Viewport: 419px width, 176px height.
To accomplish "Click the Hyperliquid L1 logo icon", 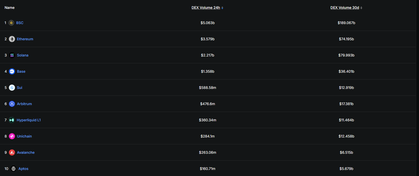I will coord(12,120).
